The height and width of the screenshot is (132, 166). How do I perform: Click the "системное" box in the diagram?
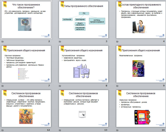pyautogui.click(x=67, y=19)
